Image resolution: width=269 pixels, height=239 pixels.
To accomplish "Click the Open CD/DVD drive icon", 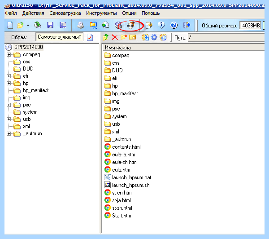I will [x=38, y=25].
